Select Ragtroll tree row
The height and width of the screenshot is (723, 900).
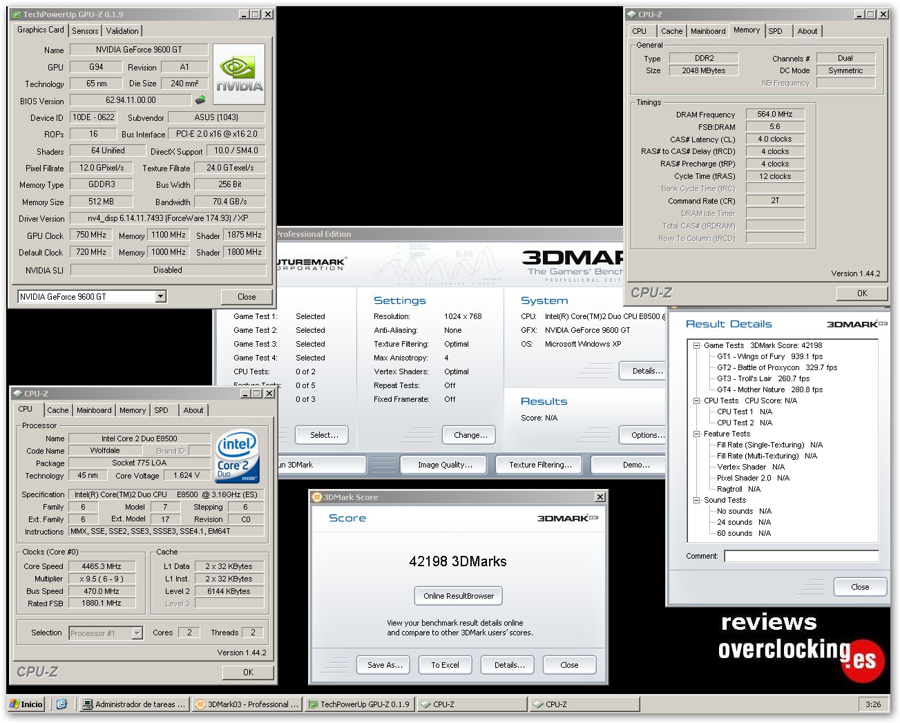(x=738, y=489)
